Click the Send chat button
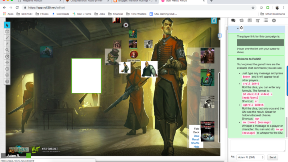This screenshot has height=162, width=288. (272, 157)
